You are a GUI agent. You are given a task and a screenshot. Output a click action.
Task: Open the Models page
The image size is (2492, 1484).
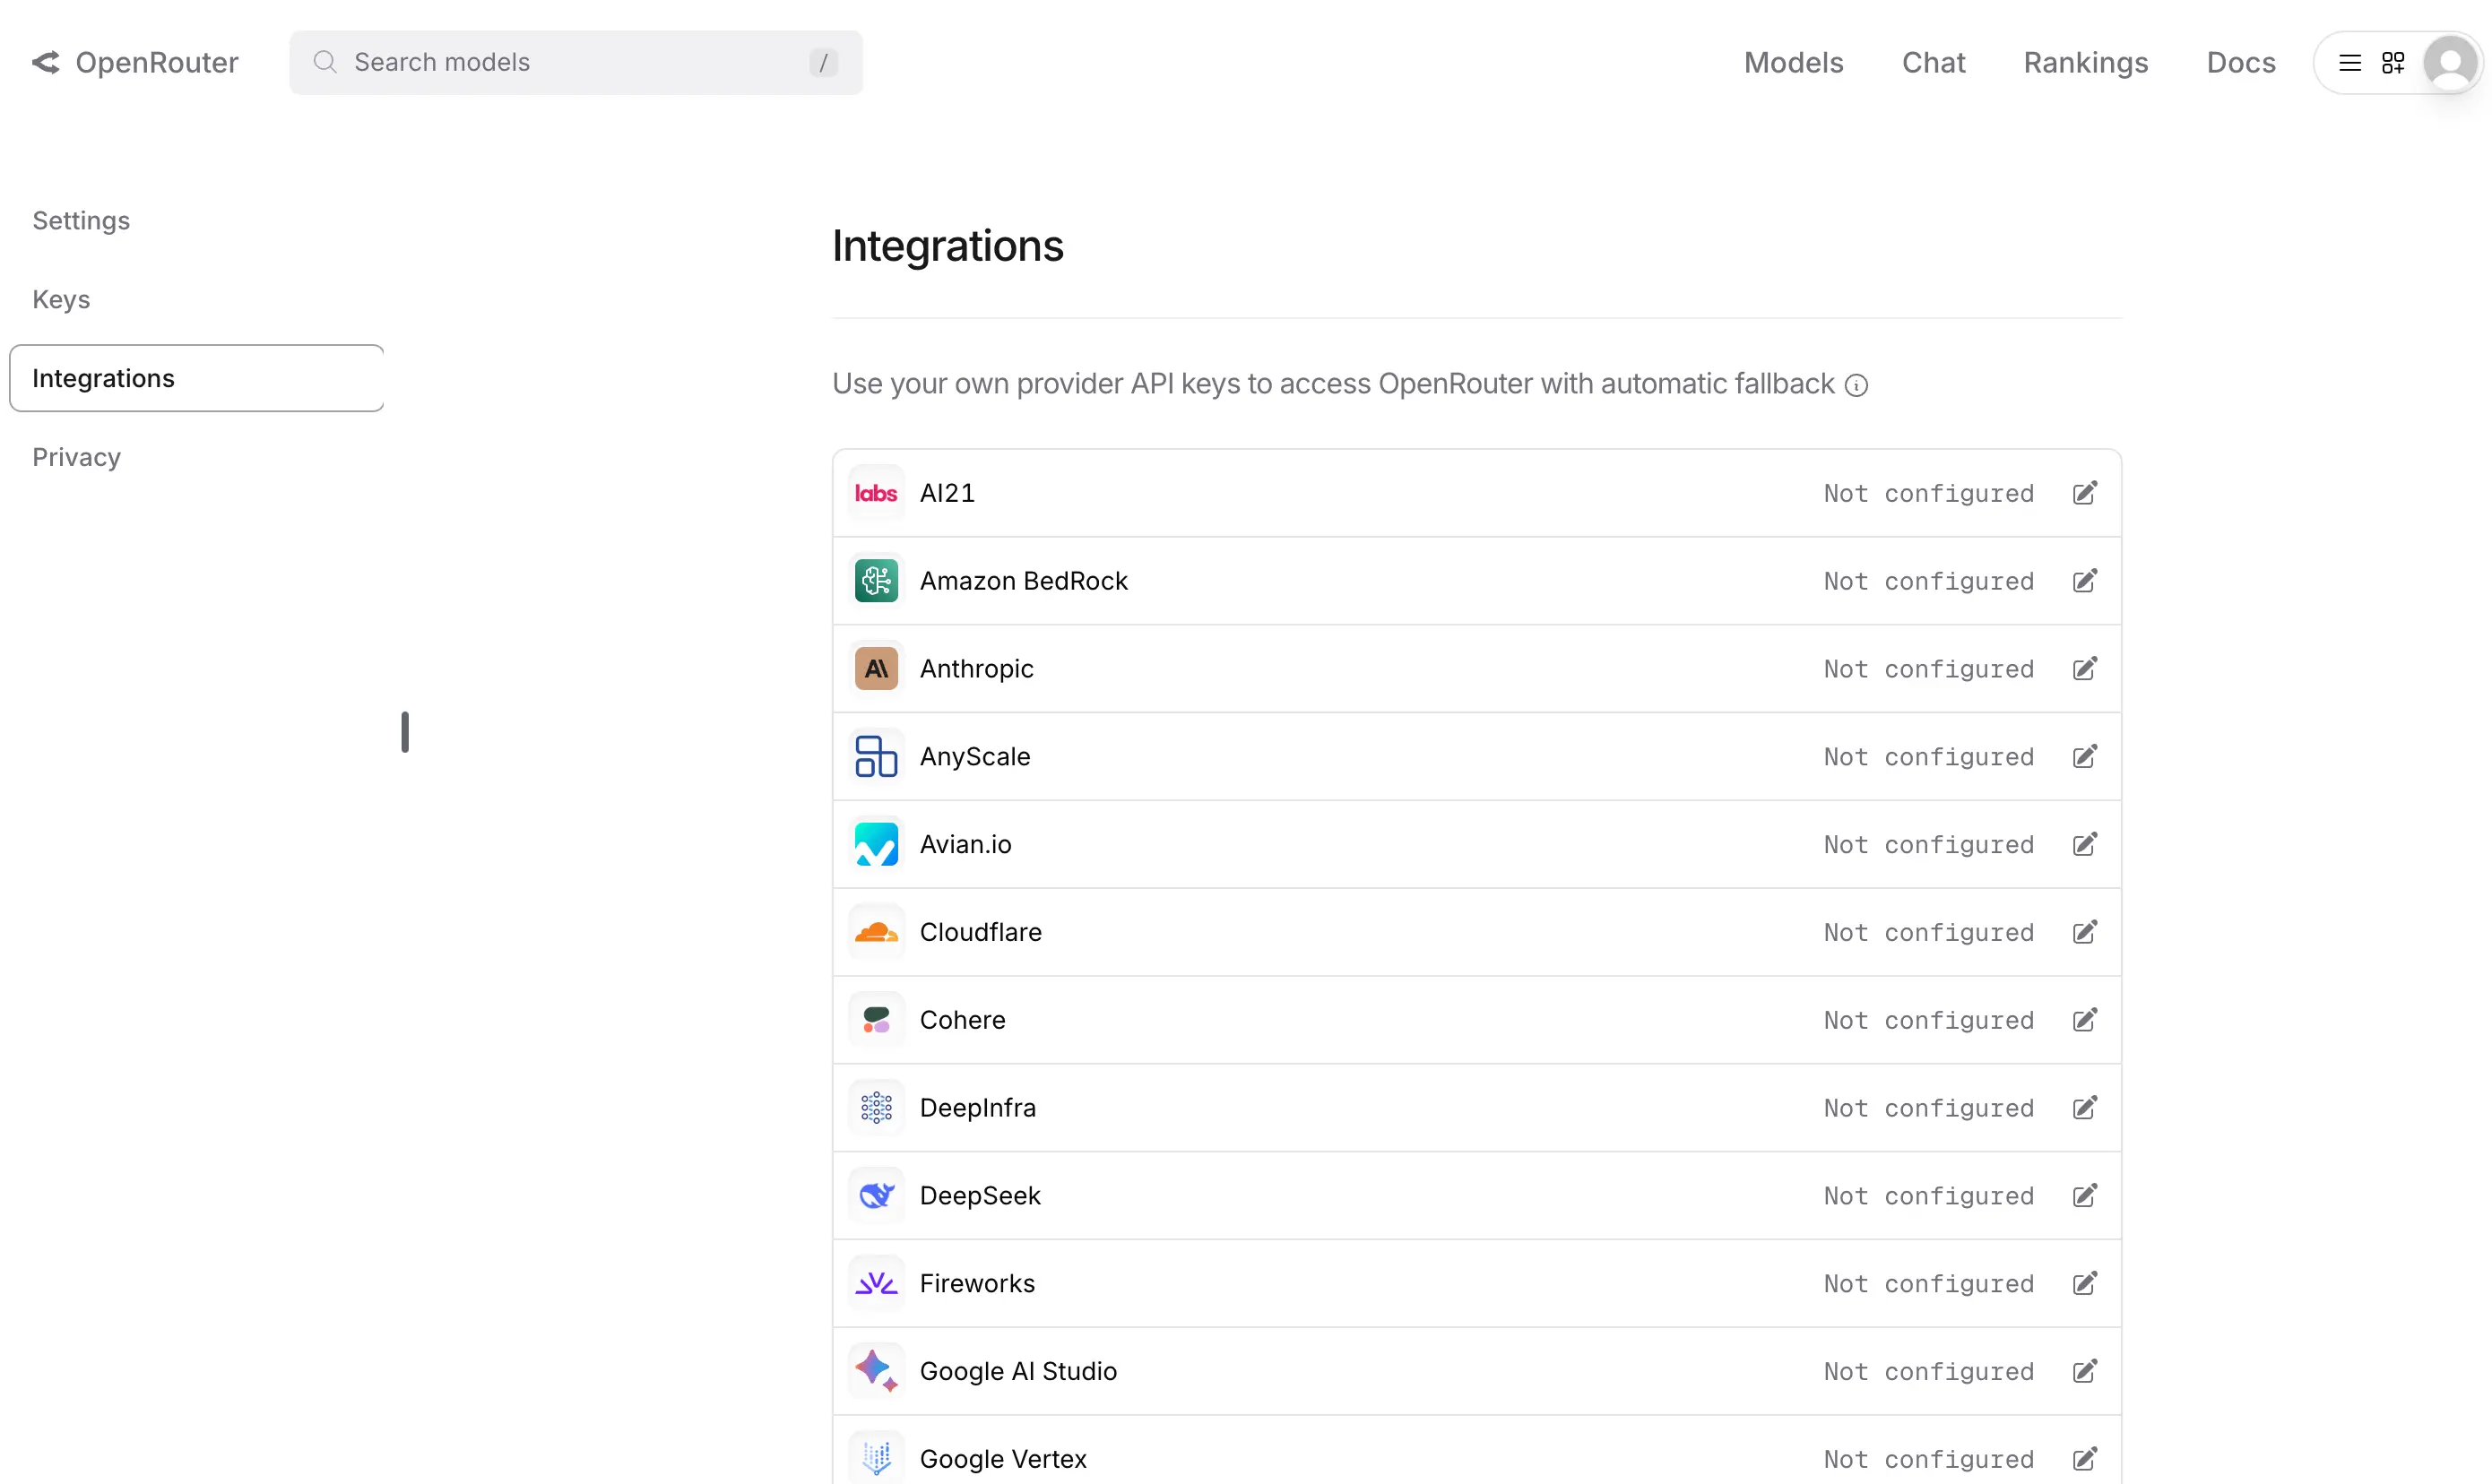point(1793,63)
